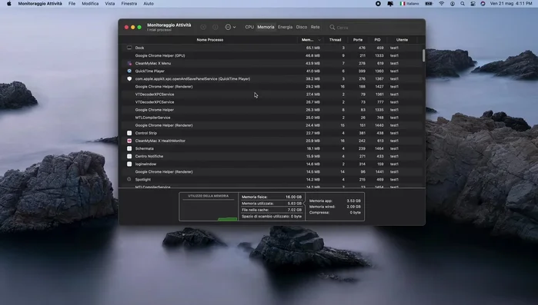The image size is (538, 305).
Task: Select Chrome Helper (Renderer) row PID 1440
Action: click(271, 125)
